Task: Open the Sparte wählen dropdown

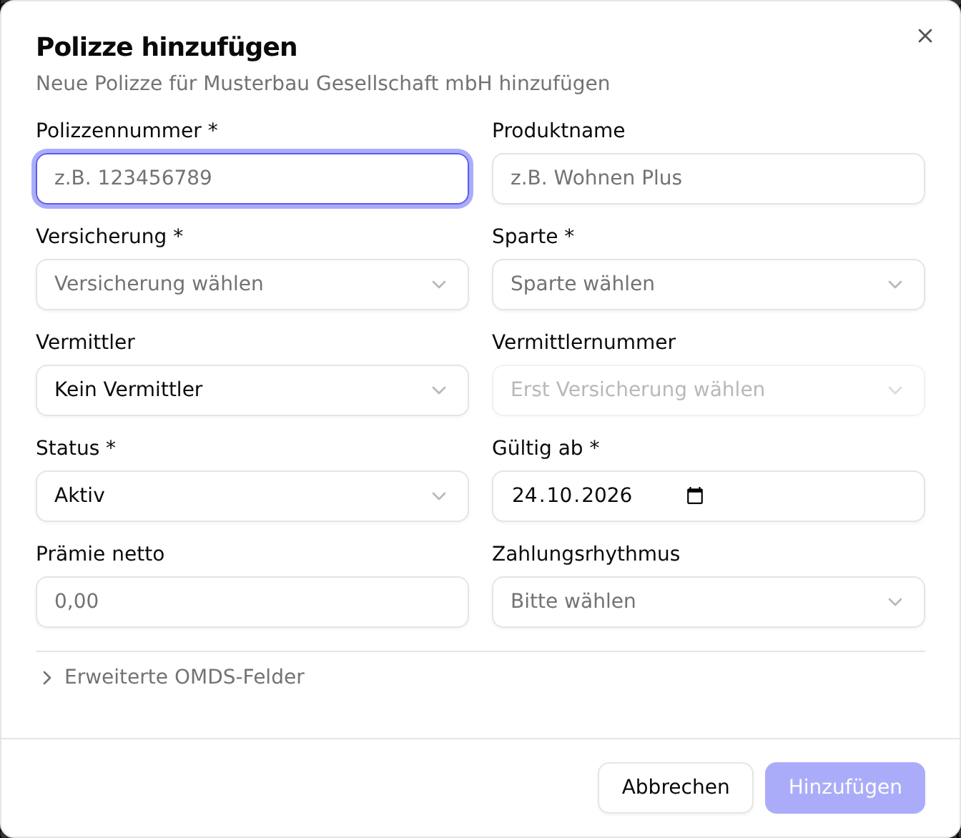Action: pos(709,284)
